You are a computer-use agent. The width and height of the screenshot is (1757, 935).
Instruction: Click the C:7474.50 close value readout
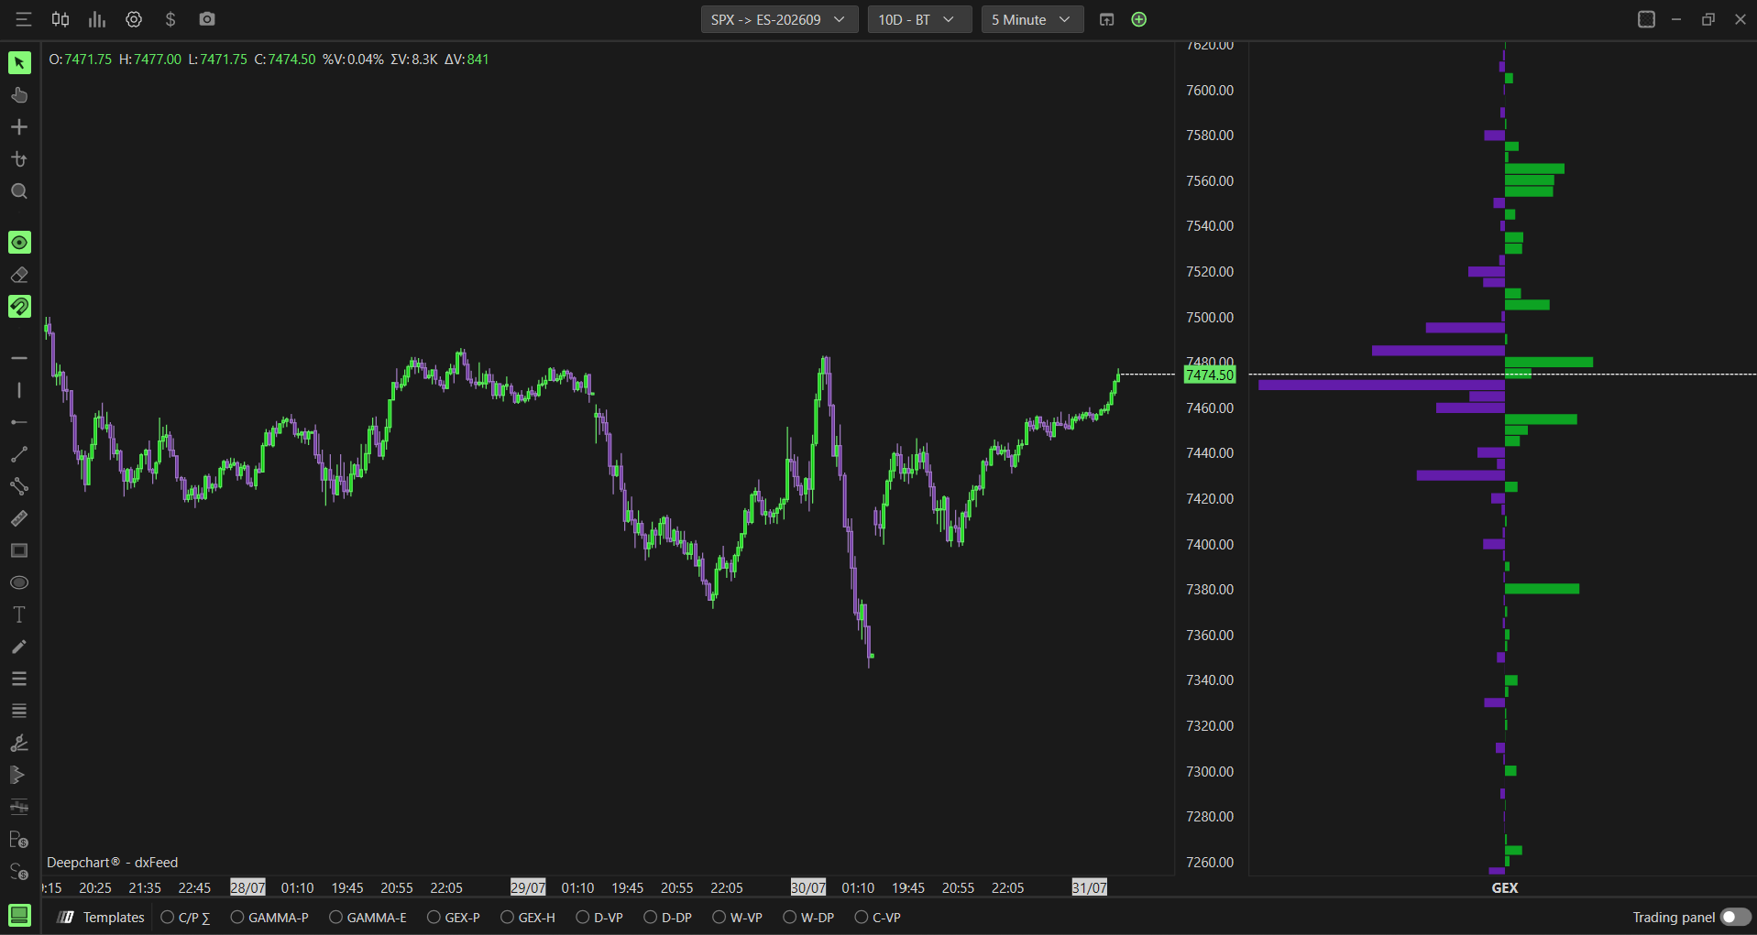(x=285, y=60)
